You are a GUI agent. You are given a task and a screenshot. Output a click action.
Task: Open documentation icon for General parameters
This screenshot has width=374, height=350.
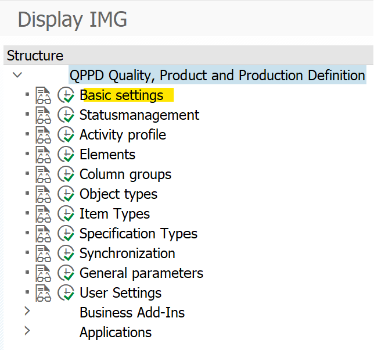[44, 273]
